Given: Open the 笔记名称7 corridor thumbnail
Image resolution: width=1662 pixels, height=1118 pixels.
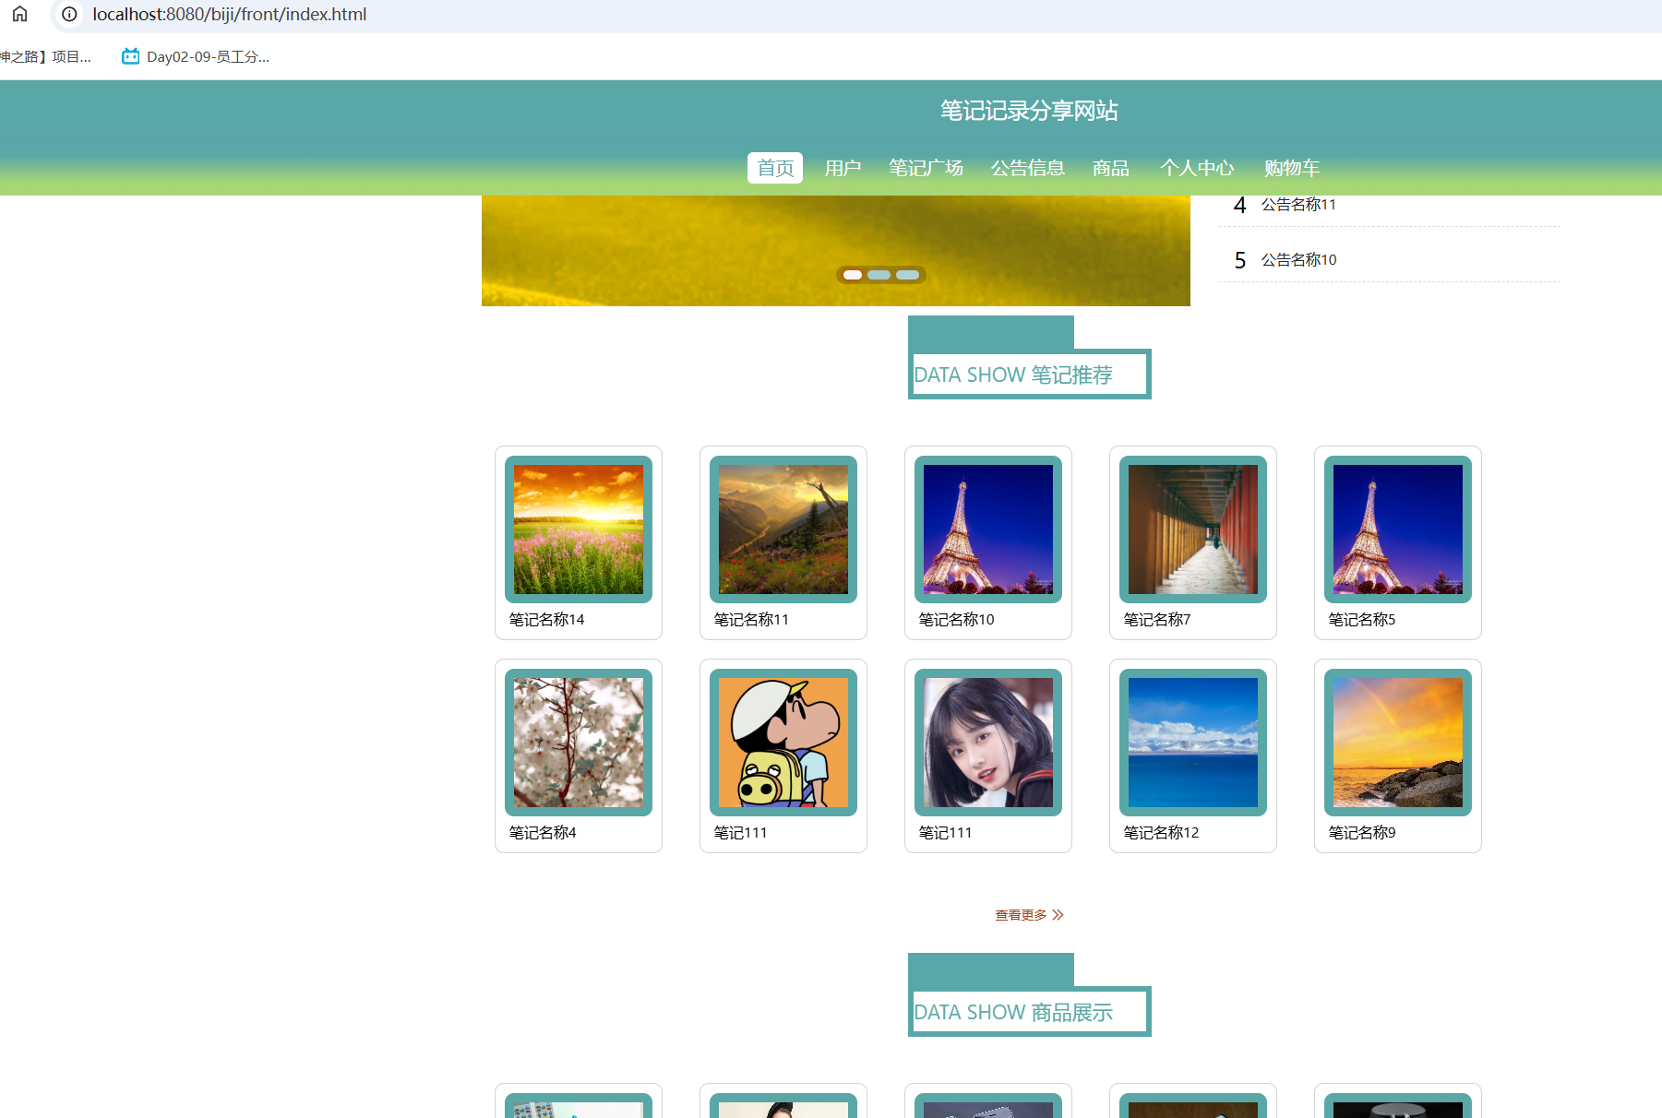Looking at the screenshot, I should 1193,529.
